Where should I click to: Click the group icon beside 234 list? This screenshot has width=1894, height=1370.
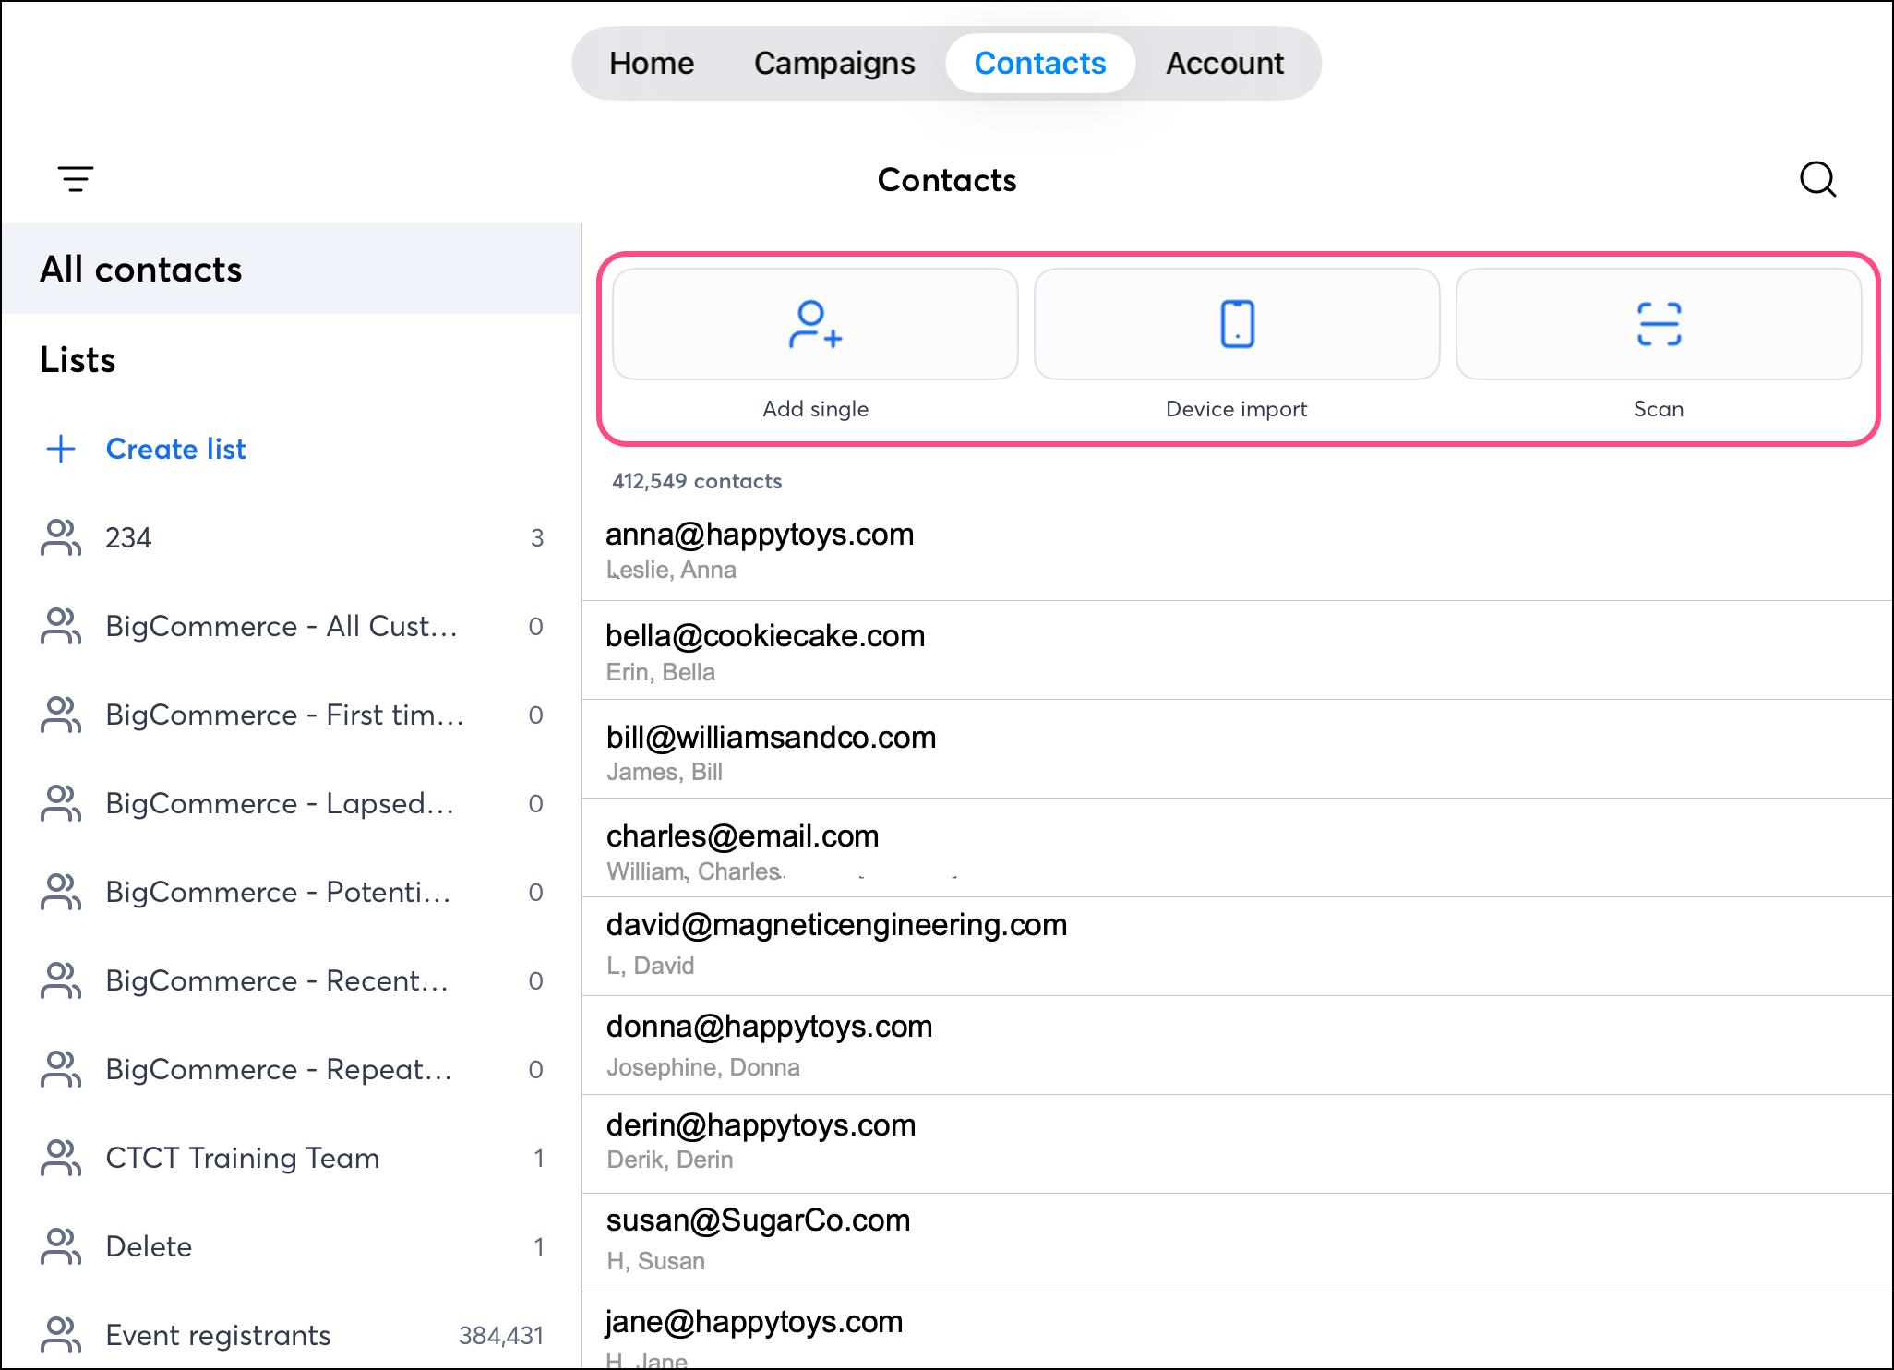pyautogui.click(x=61, y=537)
